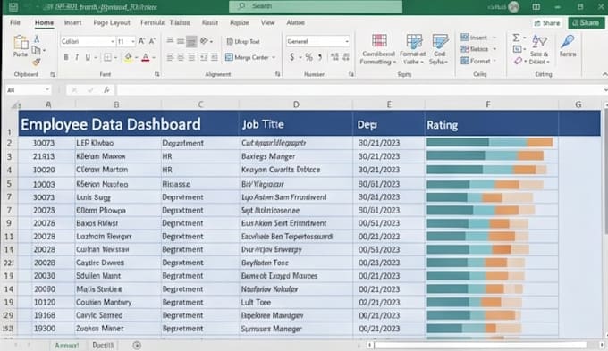This screenshot has height=351, width=608.
Task: Click the Search box in title bar
Action: pyautogui.click(x=316, y=6)
